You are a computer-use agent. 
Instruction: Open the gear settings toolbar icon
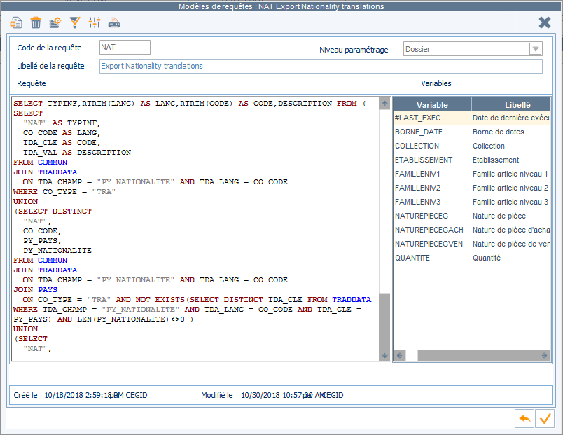(x=55, y=22)
